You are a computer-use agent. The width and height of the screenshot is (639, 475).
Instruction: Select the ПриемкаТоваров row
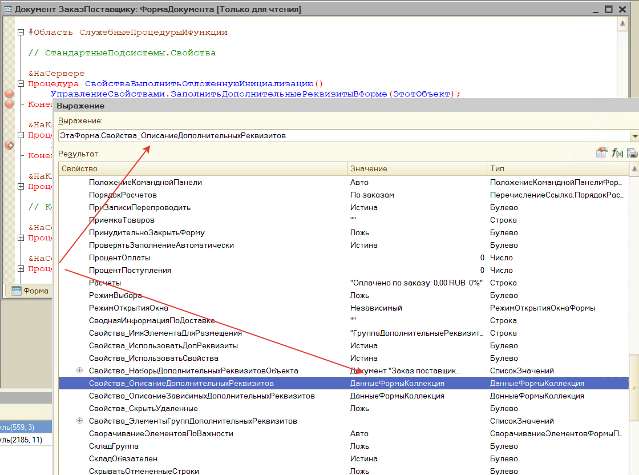pos(343,220)
